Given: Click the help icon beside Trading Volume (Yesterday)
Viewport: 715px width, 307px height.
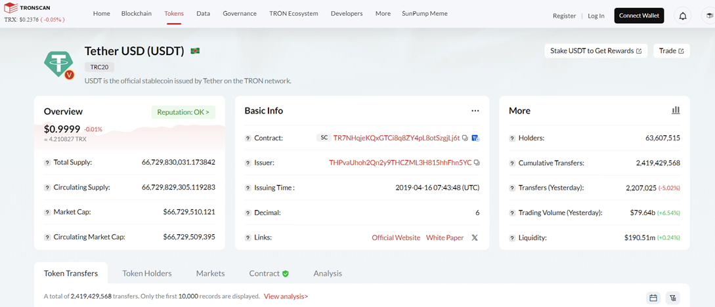Looking at the screenshot, I should [x=512, y=213].
